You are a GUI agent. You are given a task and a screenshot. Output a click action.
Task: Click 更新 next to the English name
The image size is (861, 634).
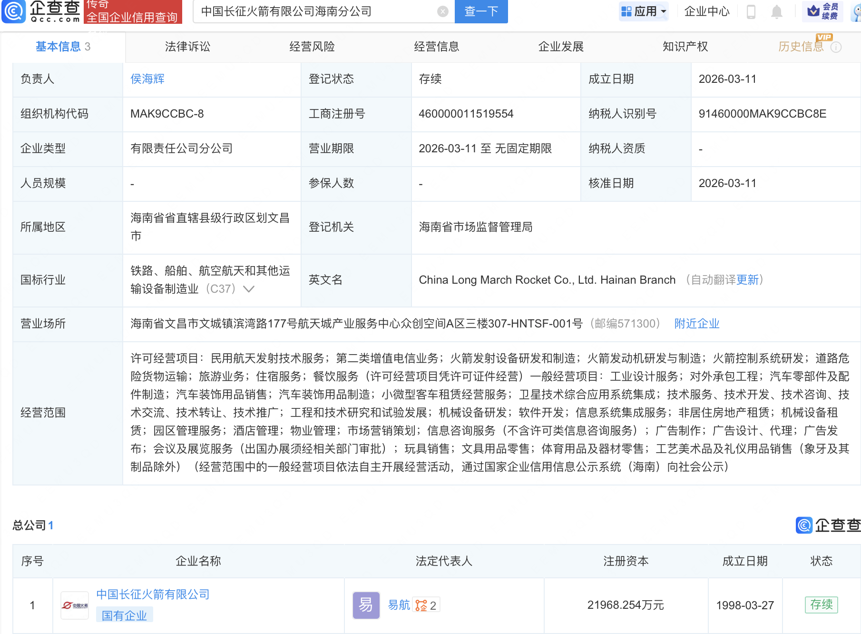coord(747,280)
